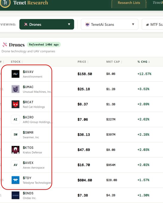Click the +2.02% change for AVEX
This screenshot has width=163, height=203.
(143, 165)
